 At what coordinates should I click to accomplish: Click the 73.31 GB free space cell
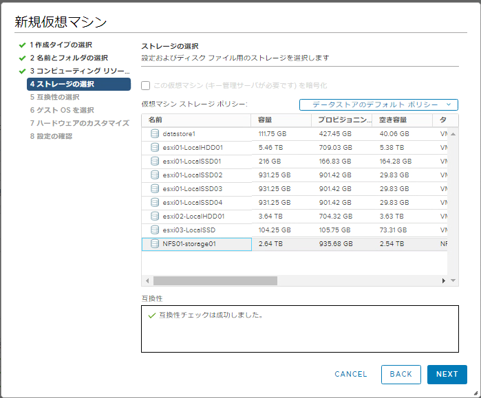tap(393, 230)
